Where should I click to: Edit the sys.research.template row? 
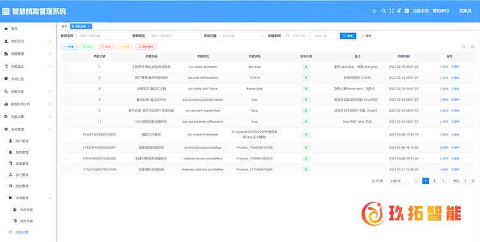point(444,135)
